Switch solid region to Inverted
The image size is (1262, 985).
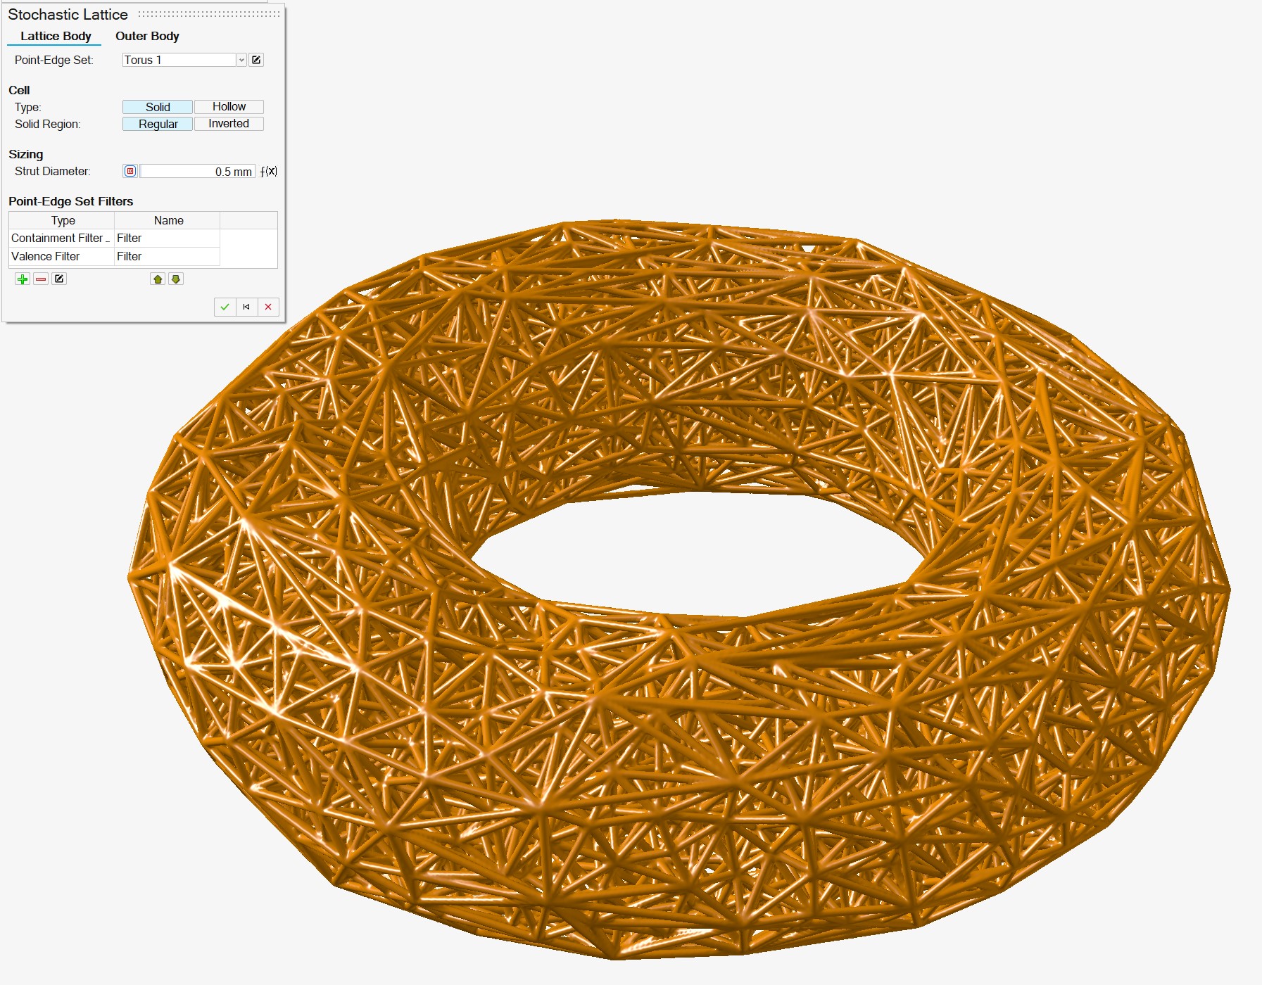tap(229, 124)
